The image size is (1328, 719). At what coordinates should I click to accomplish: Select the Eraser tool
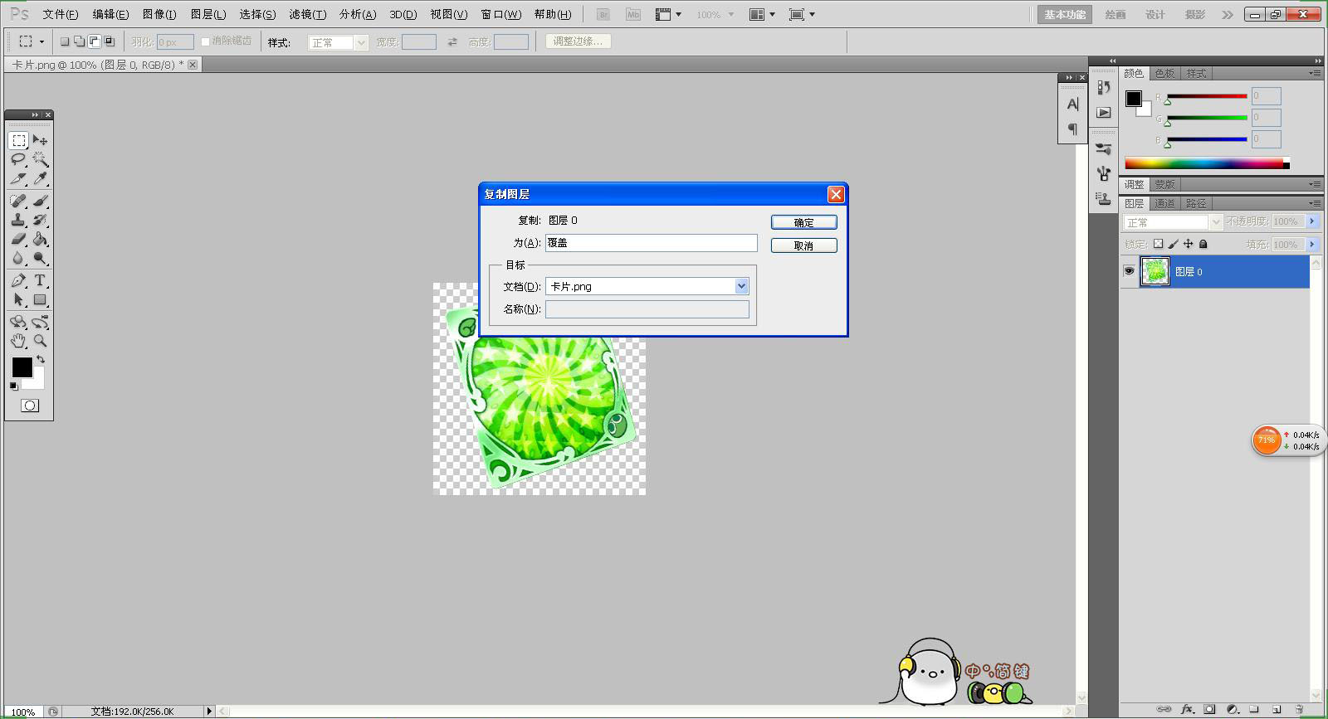[18, 239]
